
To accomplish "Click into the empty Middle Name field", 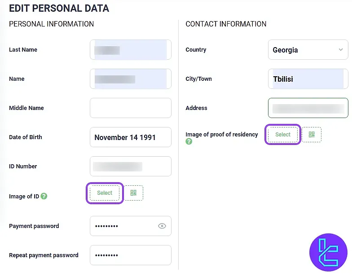I will (130, 108).
